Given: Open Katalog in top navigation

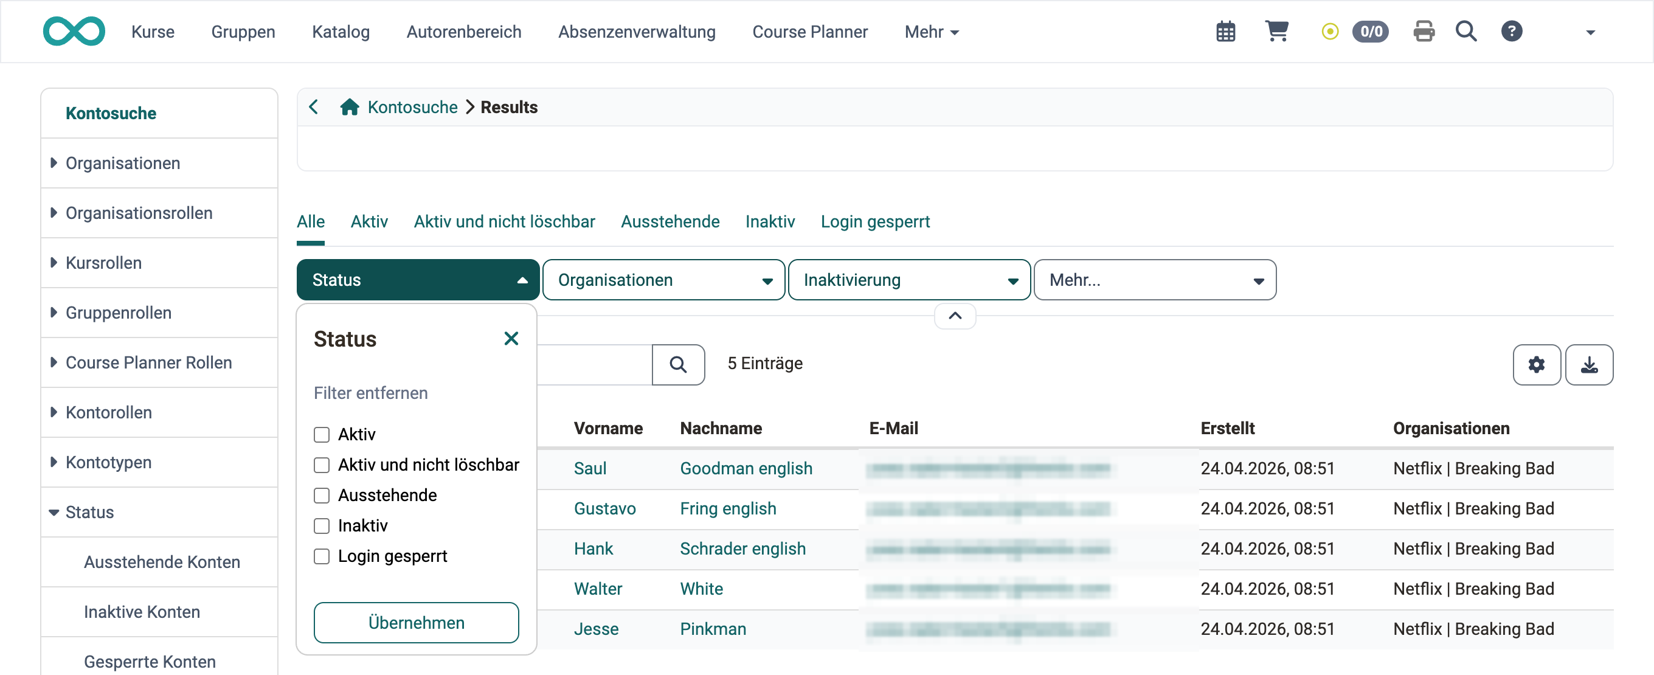Looking at the screenshot, I should tap(341, 32).
